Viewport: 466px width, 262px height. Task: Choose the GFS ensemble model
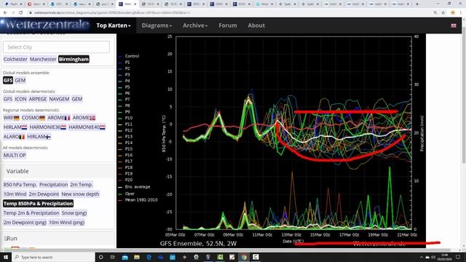coord(8,80)
